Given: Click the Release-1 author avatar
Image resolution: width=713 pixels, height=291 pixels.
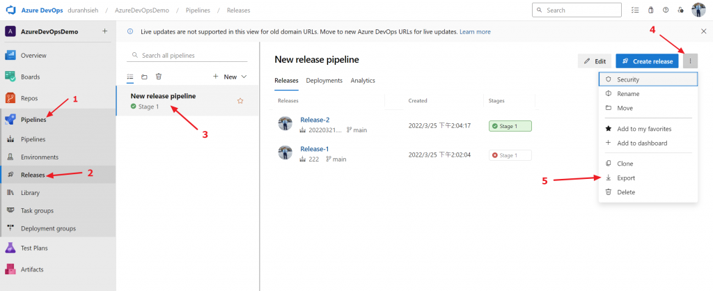Looking at the screenshot, I should (285, 152).
